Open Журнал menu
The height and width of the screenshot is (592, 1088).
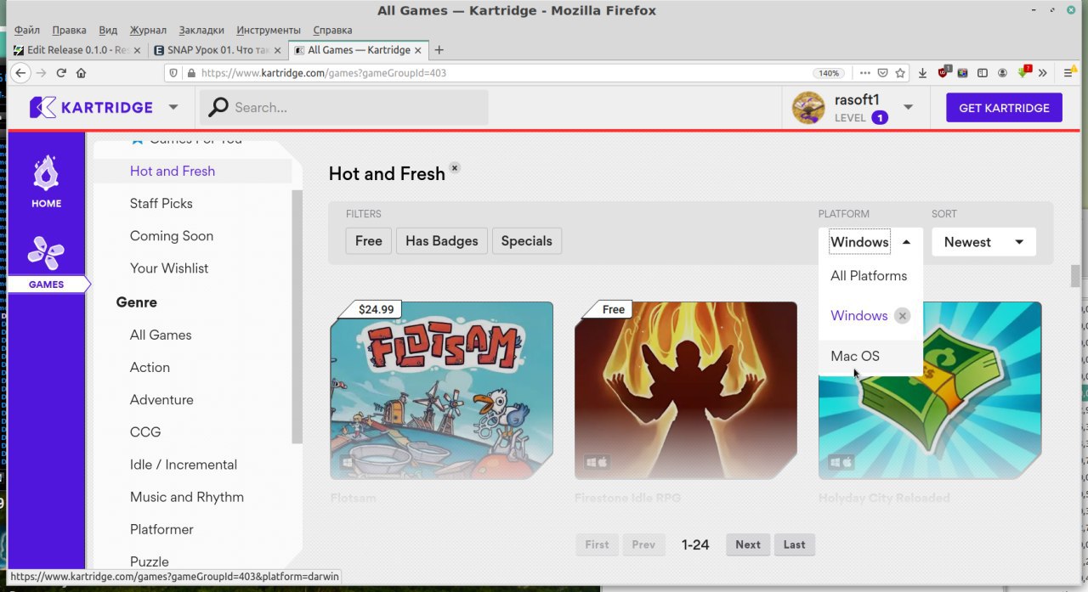click(x=148, y=30)
